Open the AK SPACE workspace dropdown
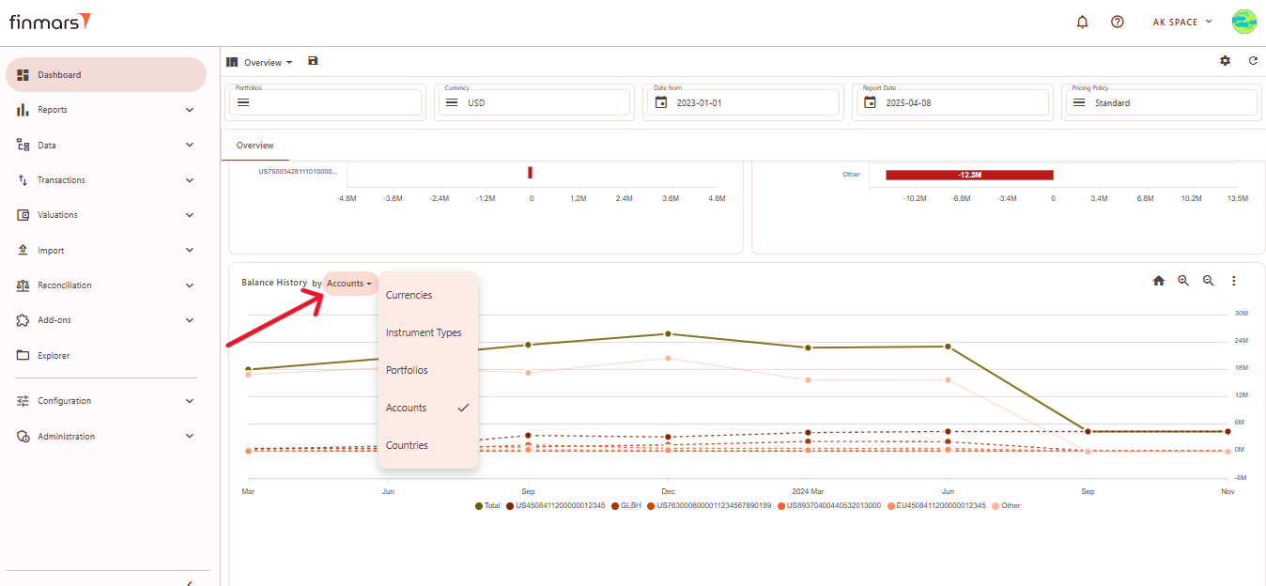The width and height of the screenshot is (1266, 586). tap(1181, 22)
